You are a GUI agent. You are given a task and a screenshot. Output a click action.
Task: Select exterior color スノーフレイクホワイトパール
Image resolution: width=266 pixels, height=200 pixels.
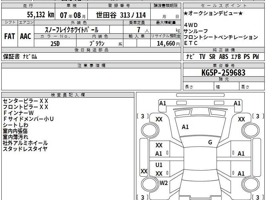click(x=71, y=30)
